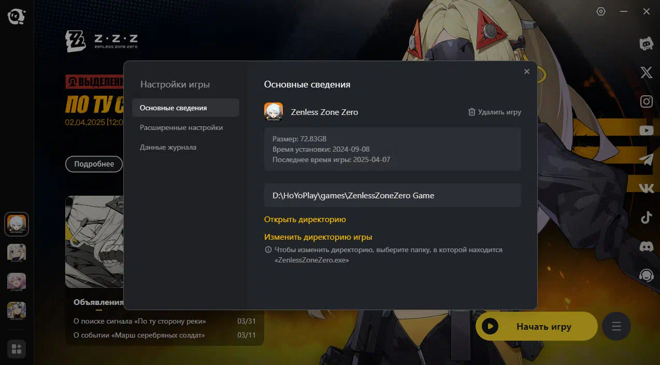Open the YouTube channel icon
The width and height of the screenshot is (660, 365).
coord(647,130)
